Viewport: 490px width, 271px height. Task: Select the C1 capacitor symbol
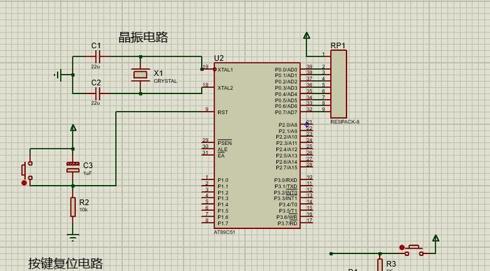point(97,57)
